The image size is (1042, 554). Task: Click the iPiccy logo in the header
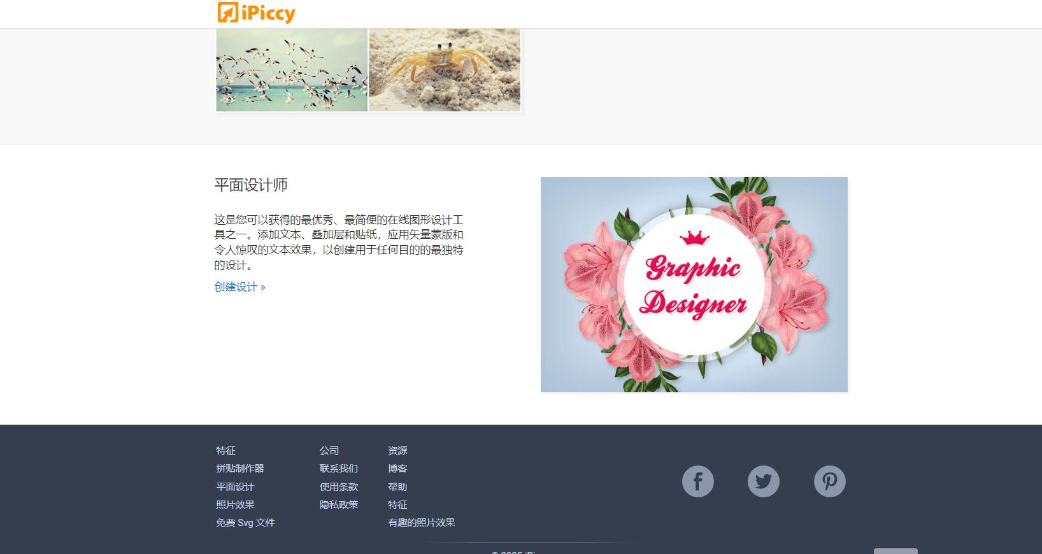[256, 13]
